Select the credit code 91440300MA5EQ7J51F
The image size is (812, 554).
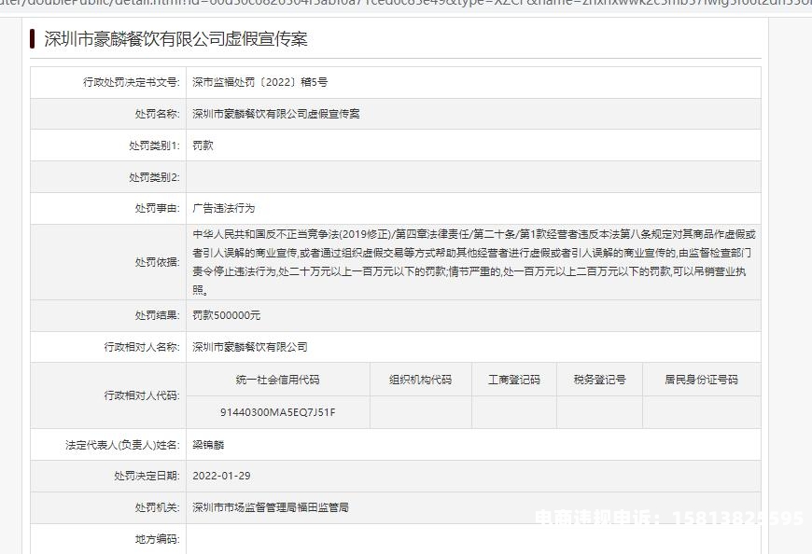[x=277, y=412]
